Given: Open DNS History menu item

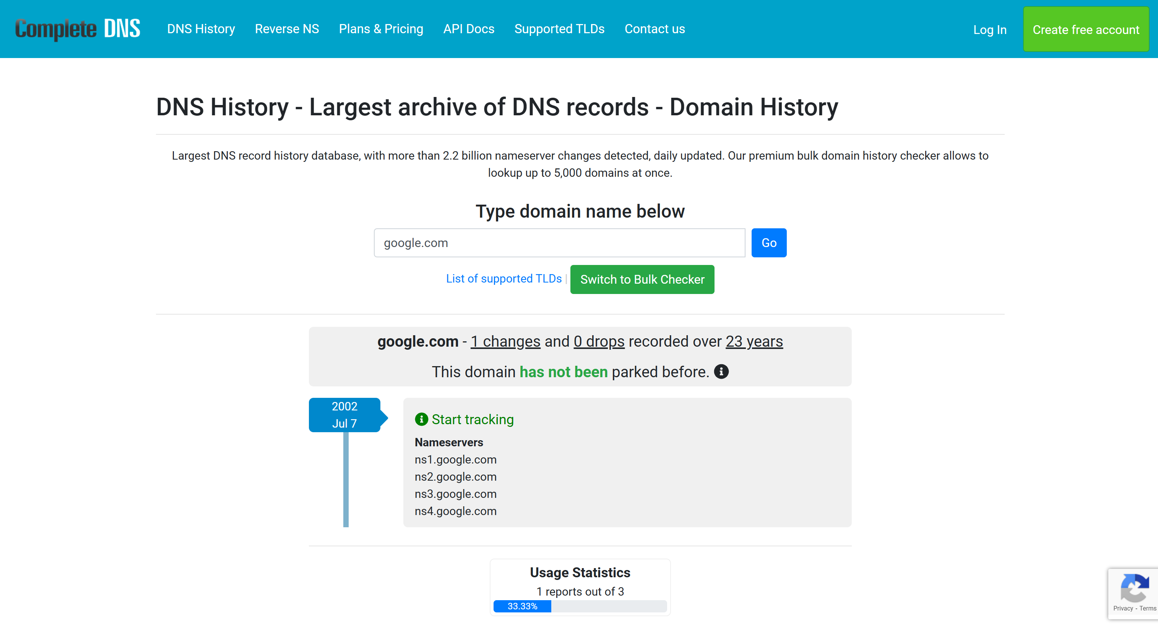Looking at the screenshot, I should tap(201, 29).
